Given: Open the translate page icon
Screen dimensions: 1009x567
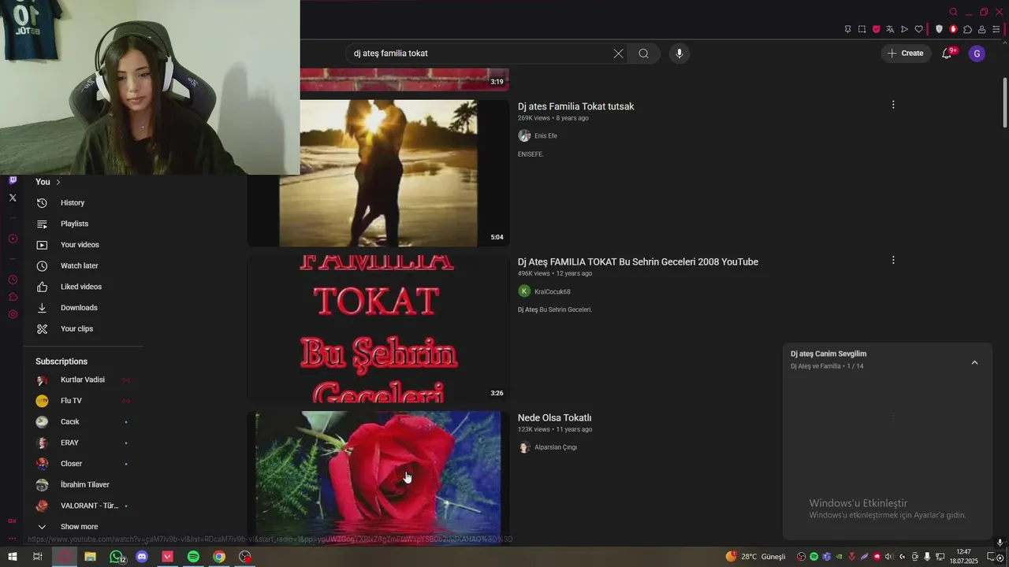Looking at the screenshot, I should coord(890,29).
